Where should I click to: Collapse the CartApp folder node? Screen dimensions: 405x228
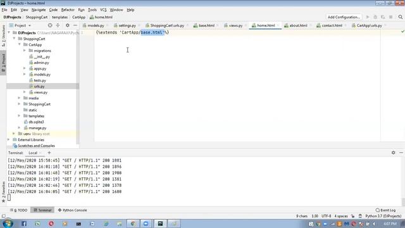(20, 44)
